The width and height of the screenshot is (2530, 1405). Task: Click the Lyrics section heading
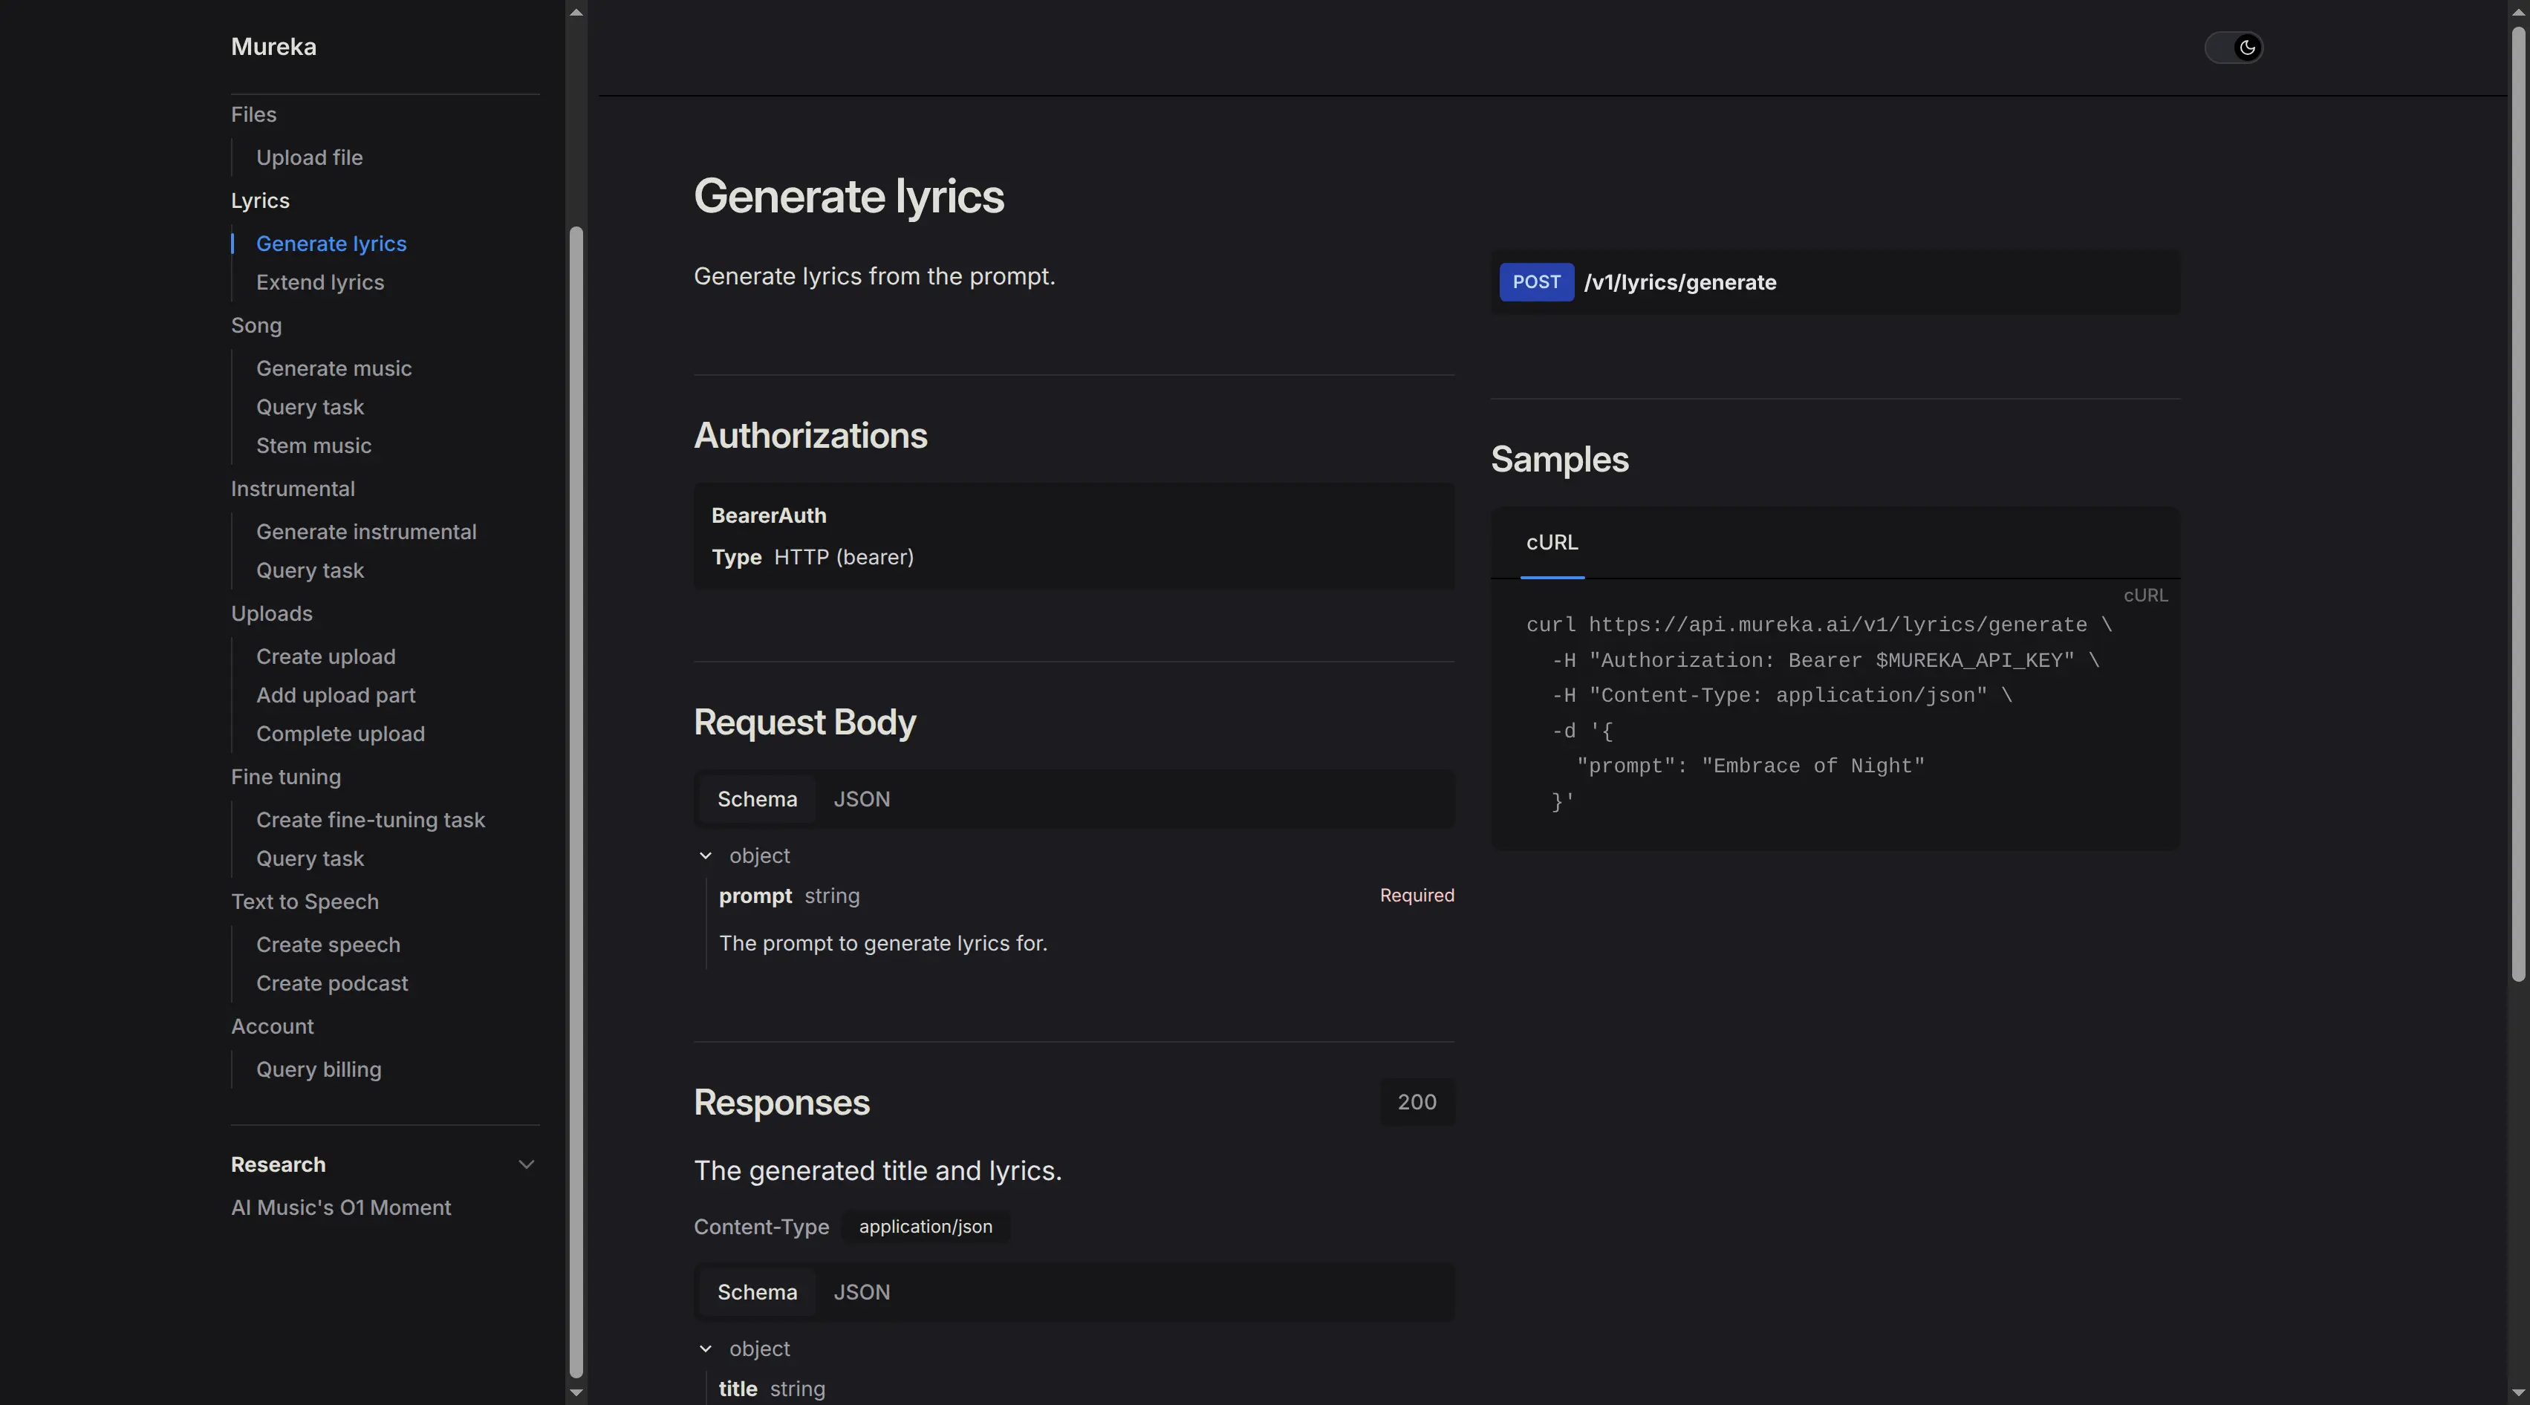(x=260, y=201)
